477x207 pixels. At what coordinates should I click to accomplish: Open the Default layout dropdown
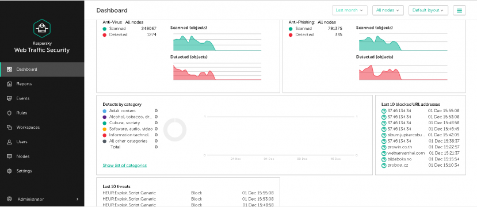(428, 10)
